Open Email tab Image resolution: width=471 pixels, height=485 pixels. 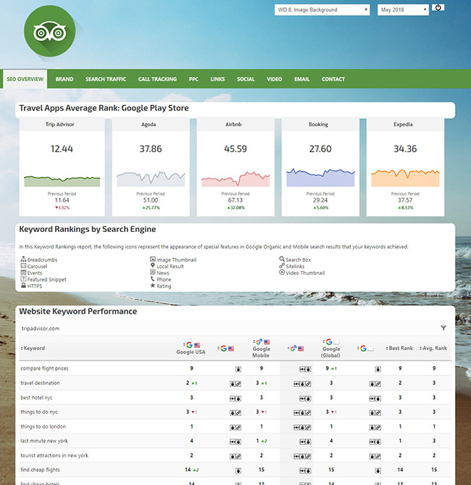[x=302, y=79]
